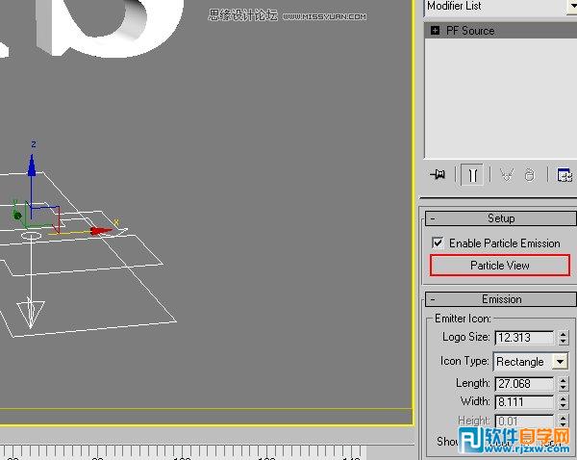The height and width of the screenshot is (460, 577).
Task: Click the red X axis gizmo arrow
Action: (101, 231)
